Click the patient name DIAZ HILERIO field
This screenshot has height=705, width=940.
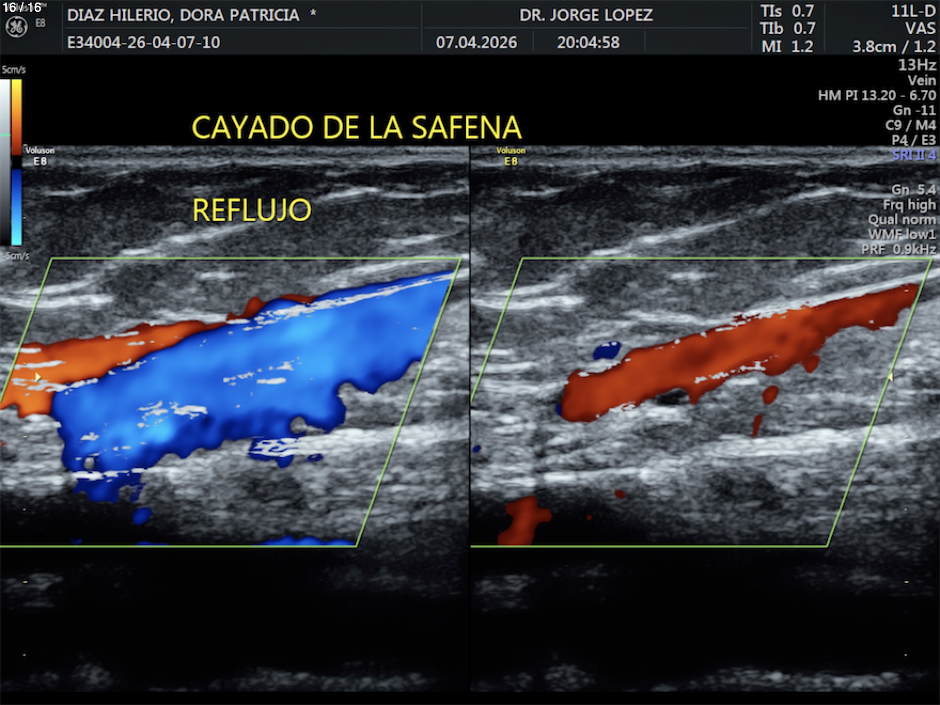(183, 15)
